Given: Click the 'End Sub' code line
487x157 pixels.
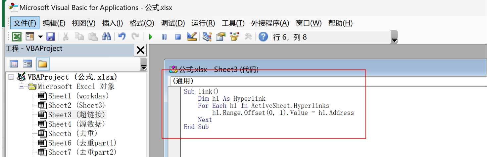Looking at the screenshot, I should tap(196, 127).
